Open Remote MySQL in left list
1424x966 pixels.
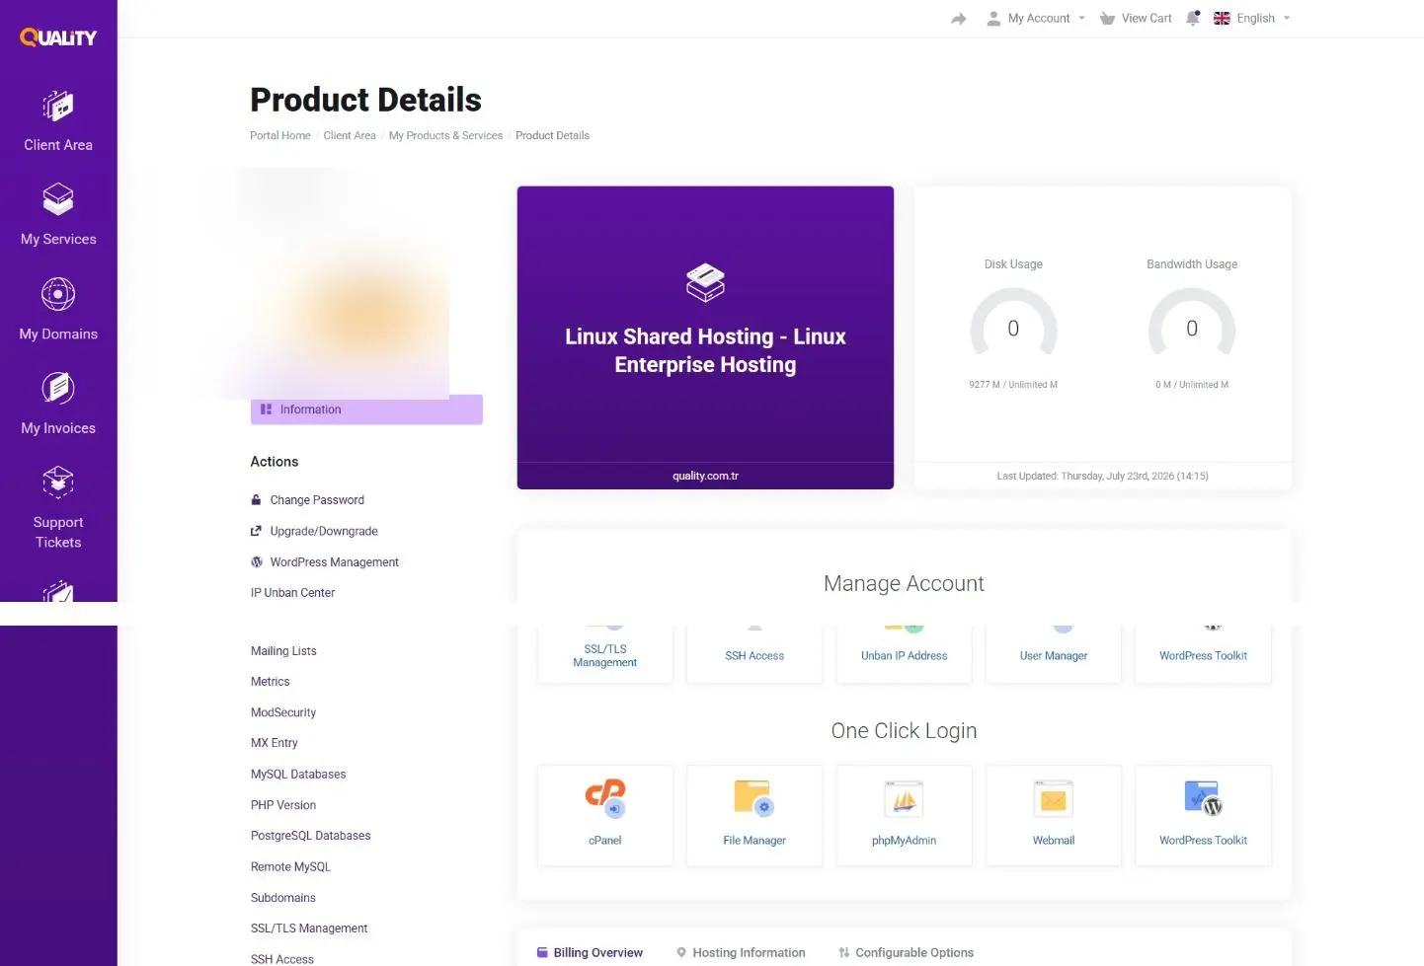click(x=290, y=867)
